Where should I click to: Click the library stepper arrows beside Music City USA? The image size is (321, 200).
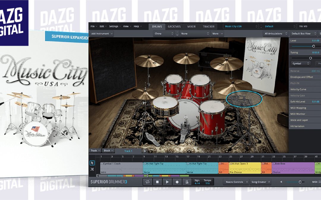pos(261,26)
